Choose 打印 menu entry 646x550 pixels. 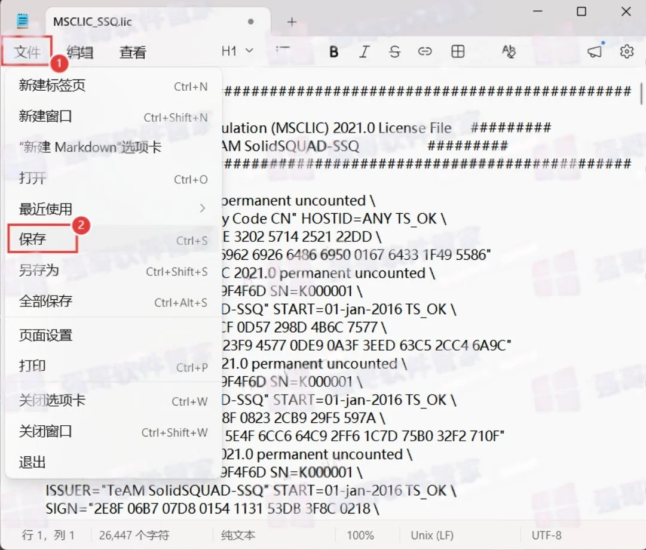(x=114, y=366)
